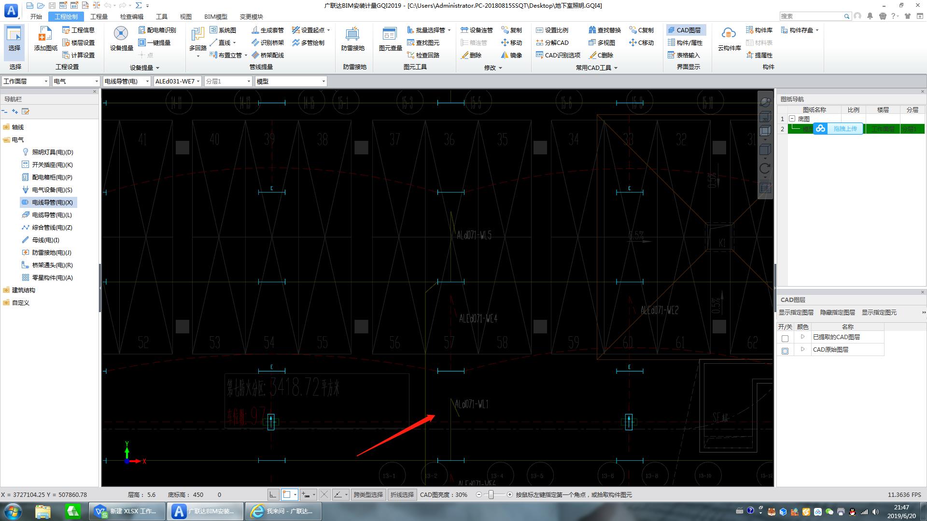
Task: Switch to 变更模块 ribbon tab
Action: point(251,16)
